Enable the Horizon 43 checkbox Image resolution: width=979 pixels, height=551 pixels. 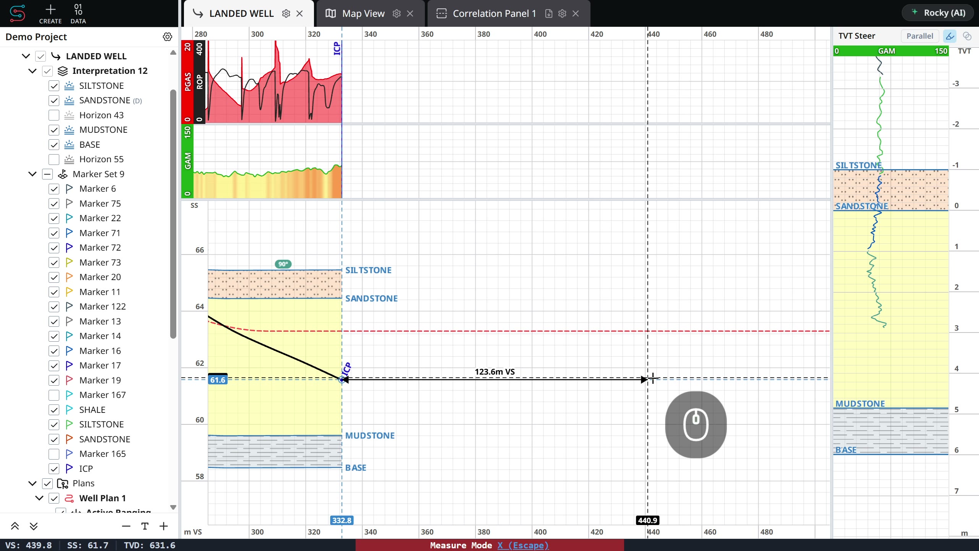tap(54, 115)
